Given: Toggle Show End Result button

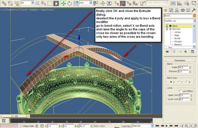Looking at the screenshot, I should [x=174, y=52].
